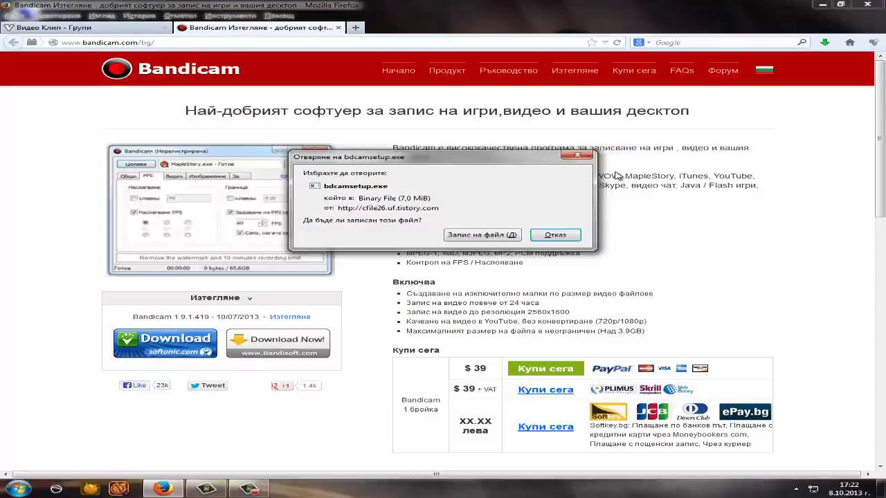
Task: Open Firefox from the Windows taskbar
Action: pos(163,488)
